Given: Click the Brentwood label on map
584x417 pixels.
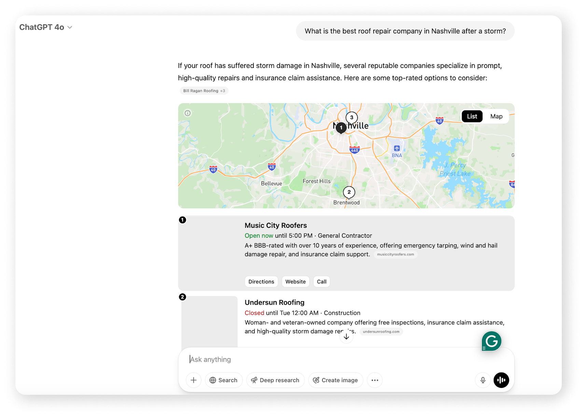Looking at the screenshot, I should [346, 203].
